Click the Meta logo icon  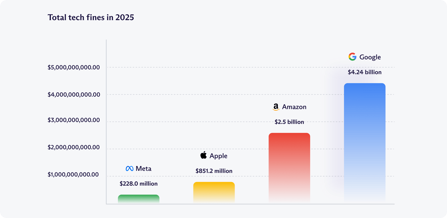[130, 169]
